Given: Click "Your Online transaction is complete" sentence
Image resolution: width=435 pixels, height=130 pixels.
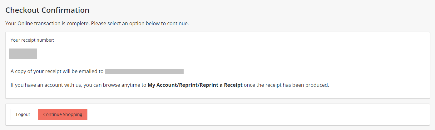Looking at the screenshot, I should pos(47,23).
